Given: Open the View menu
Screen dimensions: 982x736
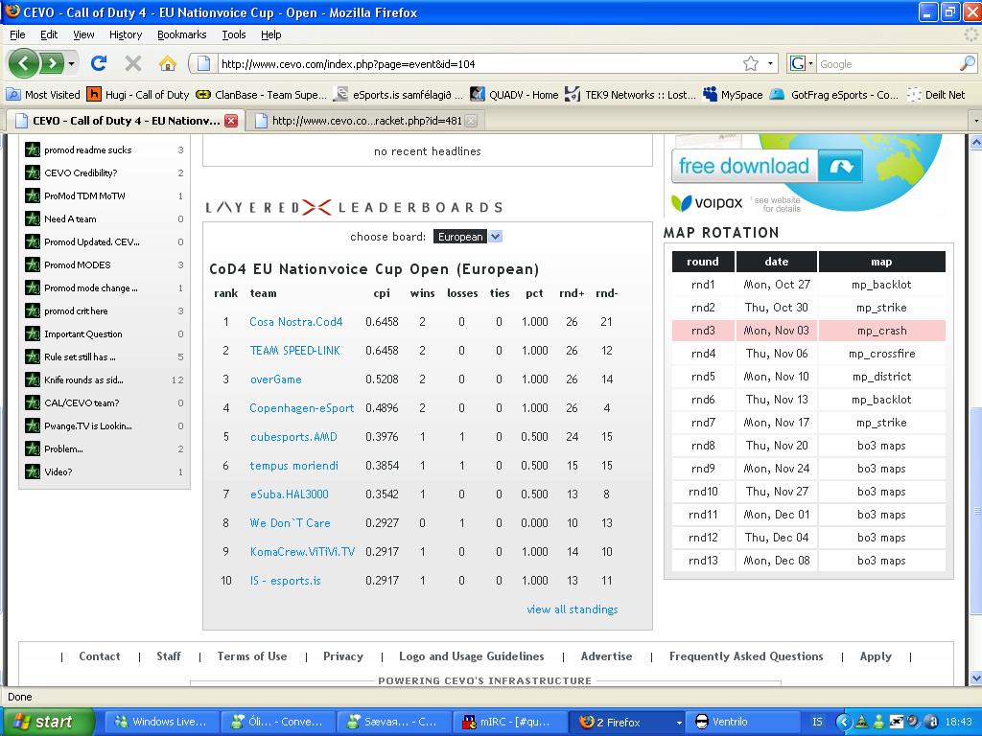Looking at the screenshot, I should (83, 35).
